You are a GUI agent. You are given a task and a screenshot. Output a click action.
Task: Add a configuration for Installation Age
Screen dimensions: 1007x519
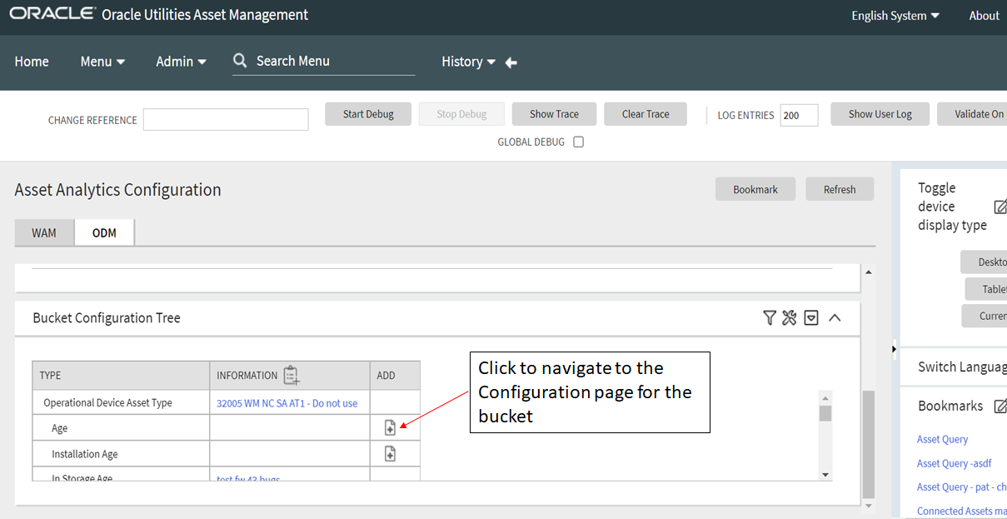click(390, 452)
